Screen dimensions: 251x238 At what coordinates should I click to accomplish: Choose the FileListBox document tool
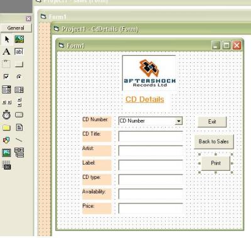19,127
